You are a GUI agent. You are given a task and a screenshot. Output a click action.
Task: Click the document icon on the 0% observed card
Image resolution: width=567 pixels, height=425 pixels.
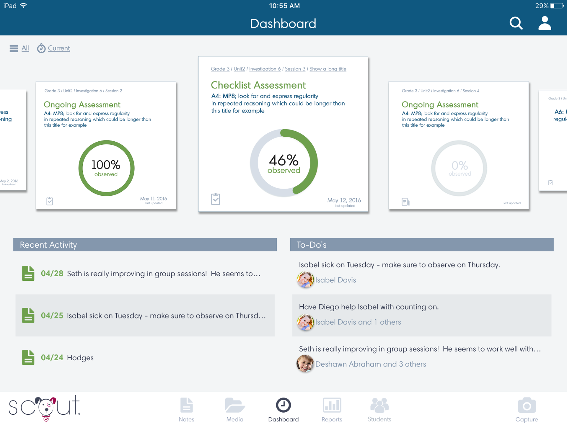pos(405,202)
